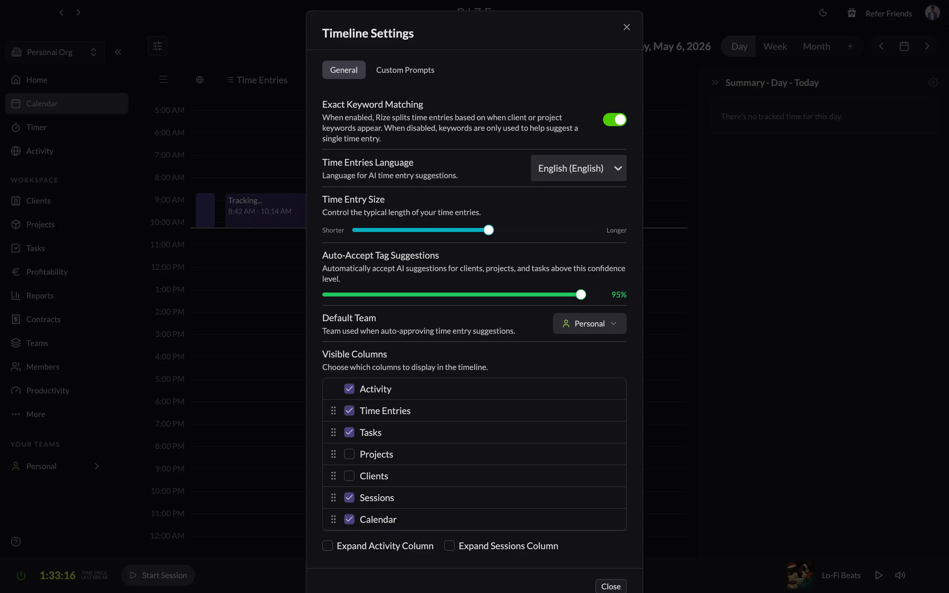Navigate forward with top right-pointing arrow
The height and width of the screenshot is (593, 949).
click(78, 13)
